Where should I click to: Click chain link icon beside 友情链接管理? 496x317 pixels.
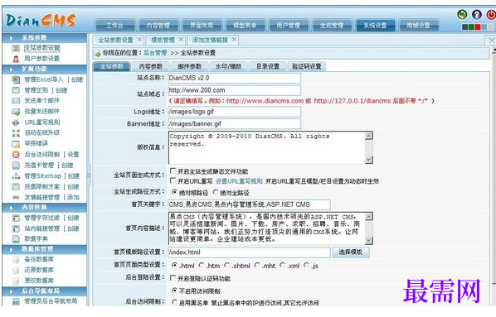click(16, 197)
